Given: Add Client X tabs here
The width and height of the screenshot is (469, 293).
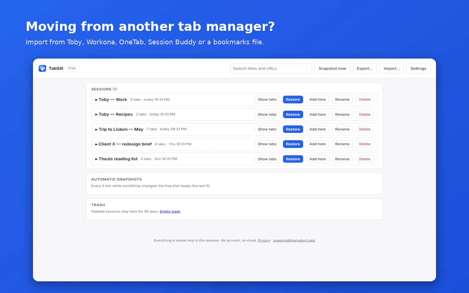Looking at the screenshot, I should tap(317, 144).
